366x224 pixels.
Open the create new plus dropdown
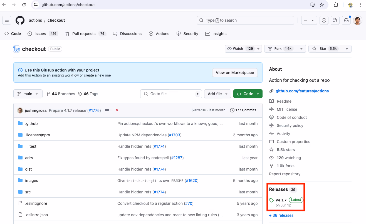click(x=309, y=20)
